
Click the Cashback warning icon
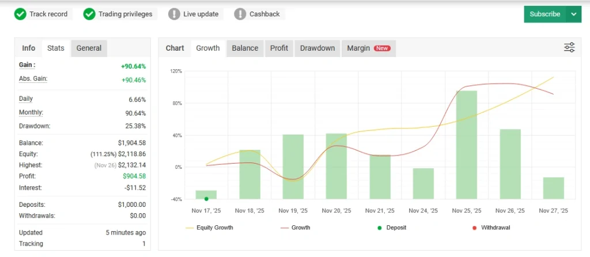240,14
